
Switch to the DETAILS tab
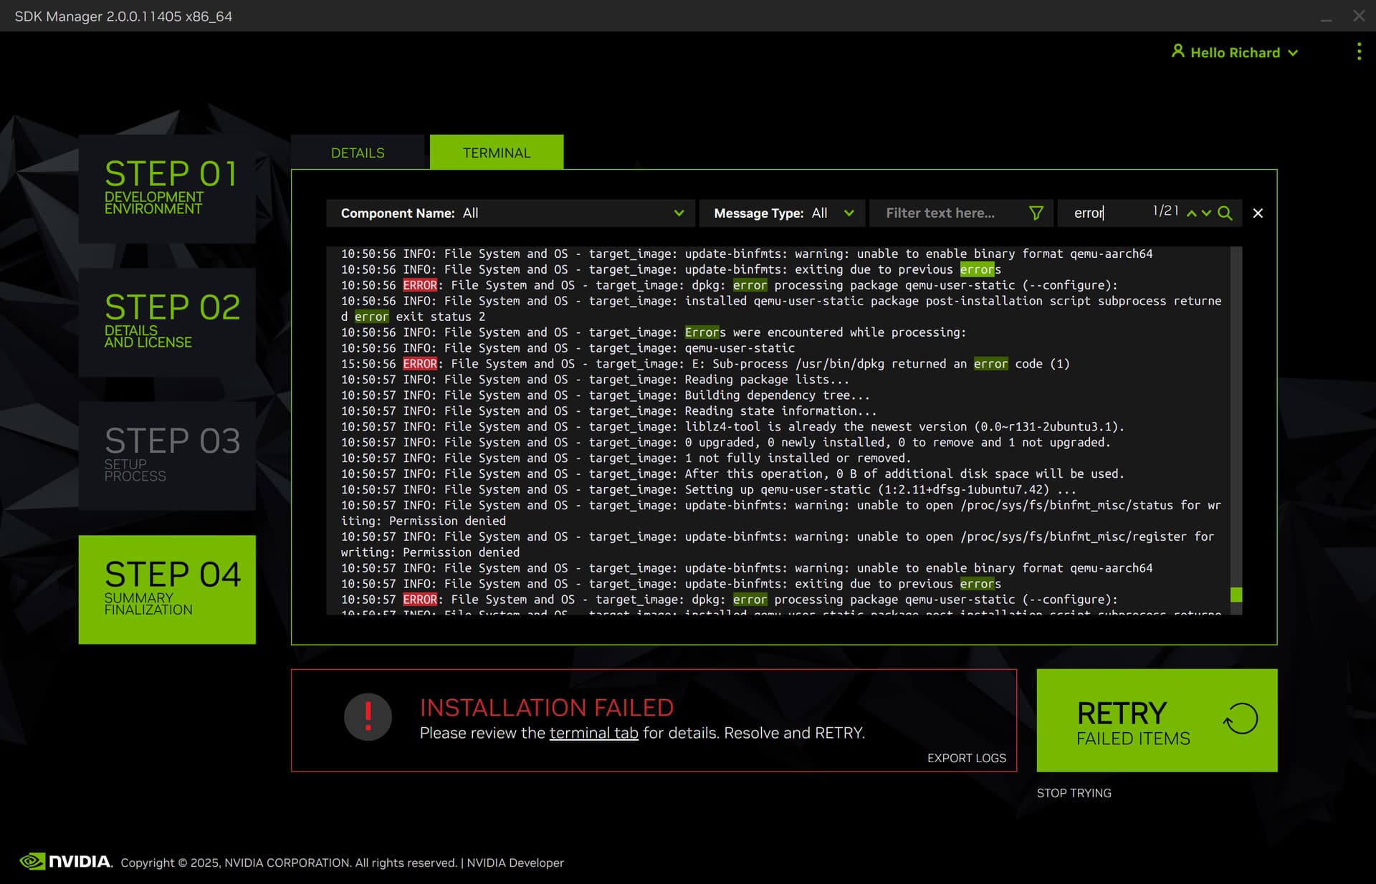[358, 153]
